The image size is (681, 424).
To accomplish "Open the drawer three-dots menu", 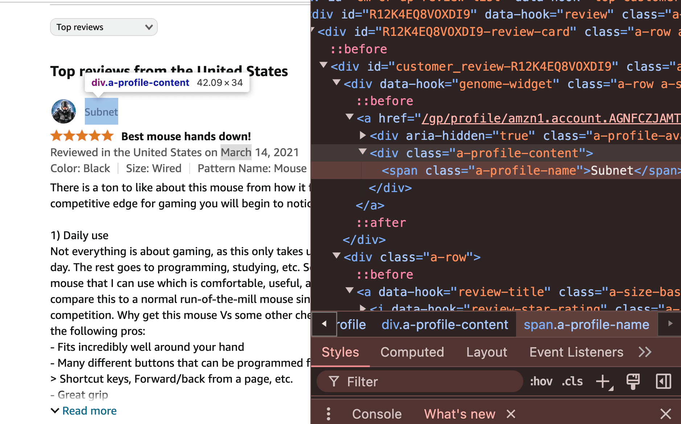I will pyautogui.click(x=329, y=413).
